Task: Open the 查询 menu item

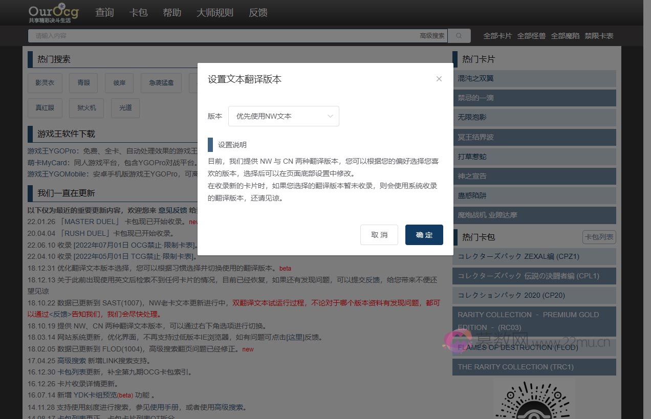Action: tap(104, 13)
